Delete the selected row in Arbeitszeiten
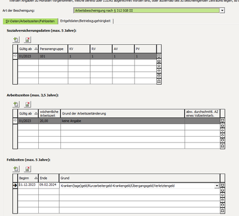239x216 pixels. click(27, 104)
